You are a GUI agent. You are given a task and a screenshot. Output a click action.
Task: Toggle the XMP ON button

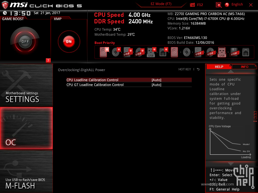69,41
